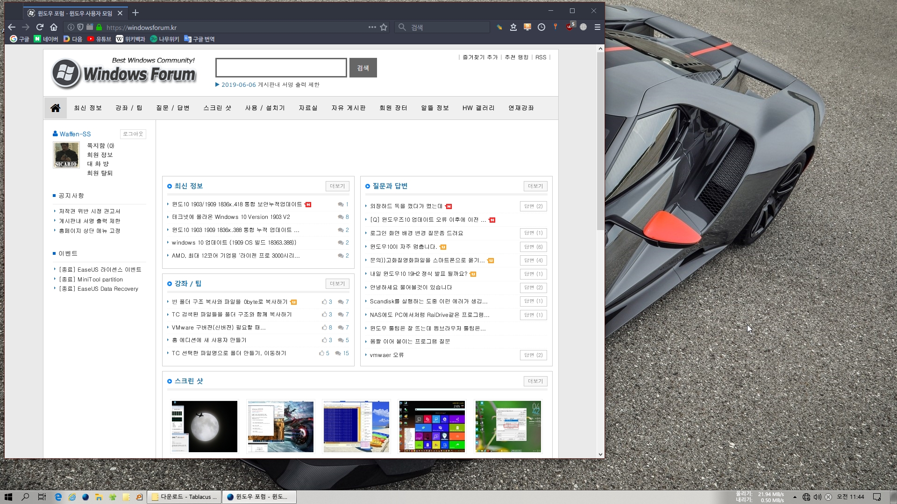Click 더보기 in 최신 정보 panel
Viewport: 897px width, 504px height.
pyautogui.click(x=337, y=186)
